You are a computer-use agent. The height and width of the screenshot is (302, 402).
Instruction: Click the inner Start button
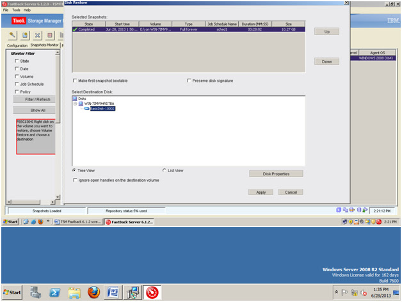[10, 222]
